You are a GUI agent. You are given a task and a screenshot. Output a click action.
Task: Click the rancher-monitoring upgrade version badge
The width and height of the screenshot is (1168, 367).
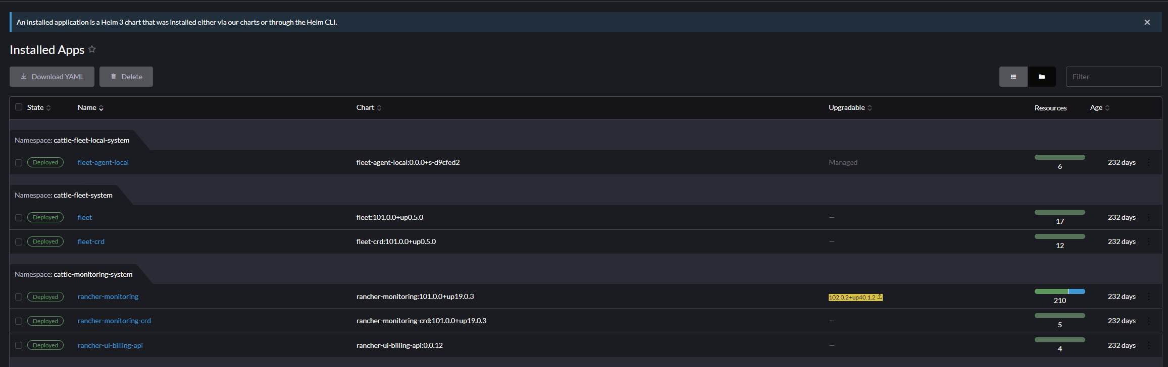(855, 297)
